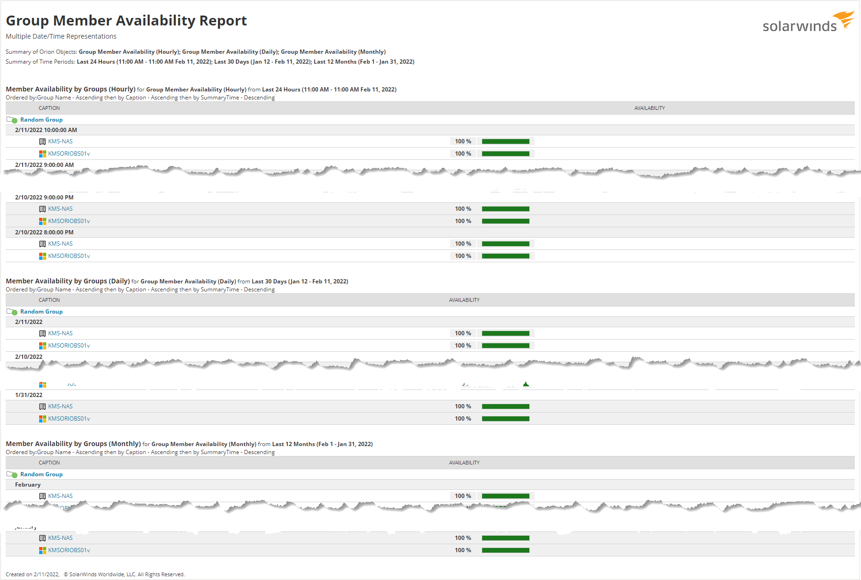
Task: Open the KMS-NAS link under 2/10/2022 8:00:00 PM
Action: tap(60, 244)
